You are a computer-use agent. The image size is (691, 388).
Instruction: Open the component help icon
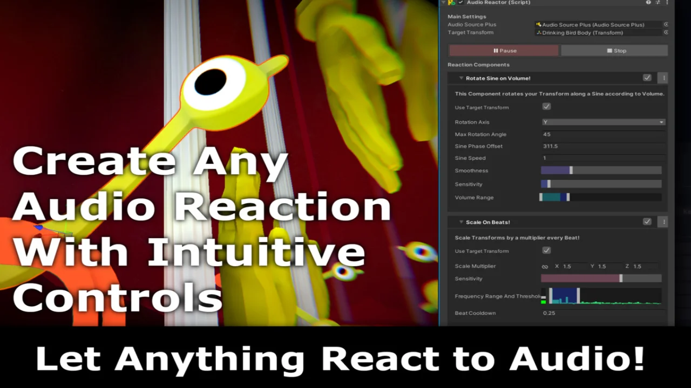[648, 3]
